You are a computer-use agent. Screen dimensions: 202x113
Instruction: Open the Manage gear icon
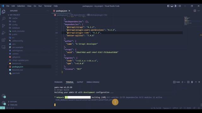(x=3, y=103)
